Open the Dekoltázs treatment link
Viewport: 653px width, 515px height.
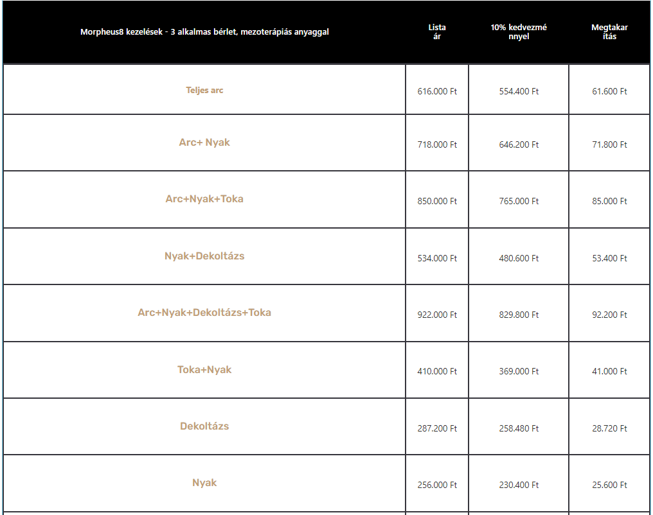tap(204, 426)
